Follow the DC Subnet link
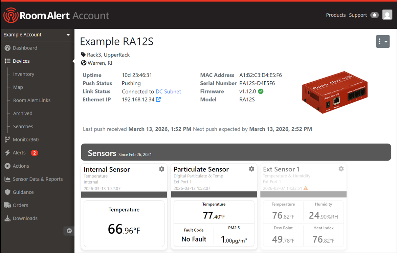 [168, 91]
